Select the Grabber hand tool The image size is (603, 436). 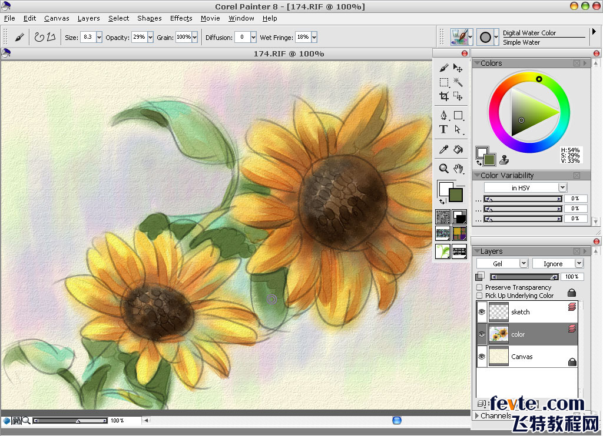(x=459, y=169)
